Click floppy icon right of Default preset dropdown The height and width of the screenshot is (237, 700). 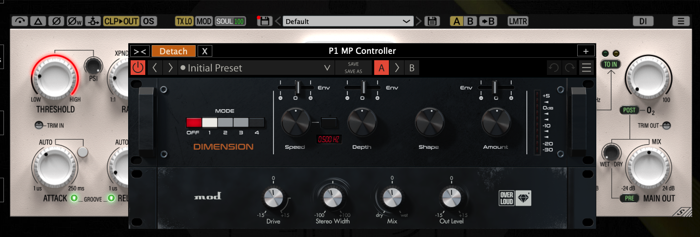[431, 21]
